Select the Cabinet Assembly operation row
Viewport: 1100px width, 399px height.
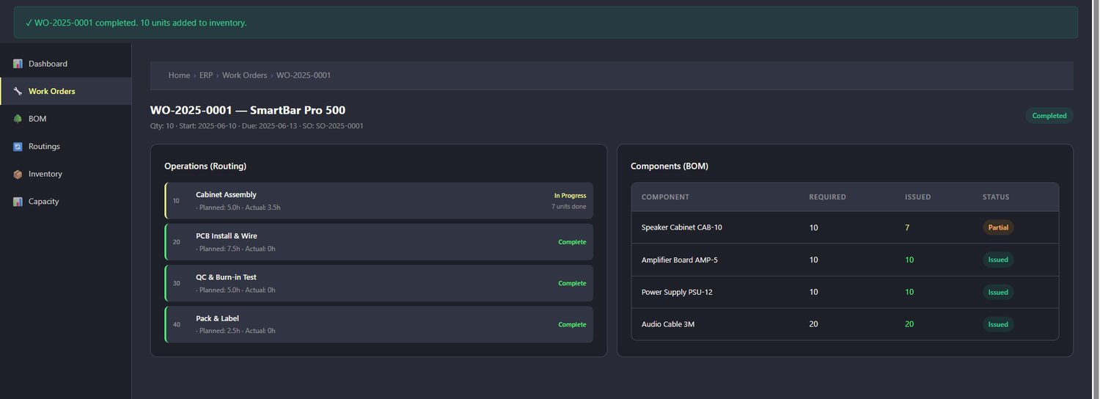(x=379, y=201)
